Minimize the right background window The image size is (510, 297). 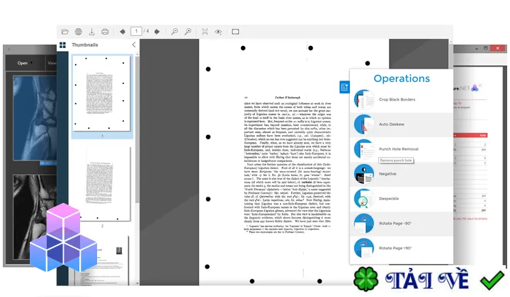click(477, 48)
